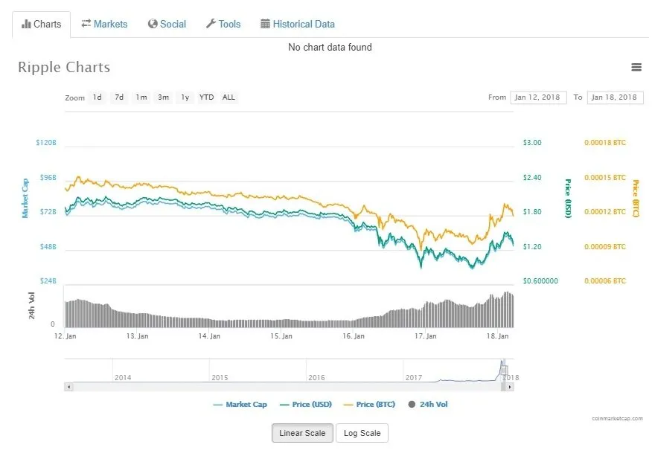Click the globe icon beside Social
652x462 pixels.
coord(153,24)
